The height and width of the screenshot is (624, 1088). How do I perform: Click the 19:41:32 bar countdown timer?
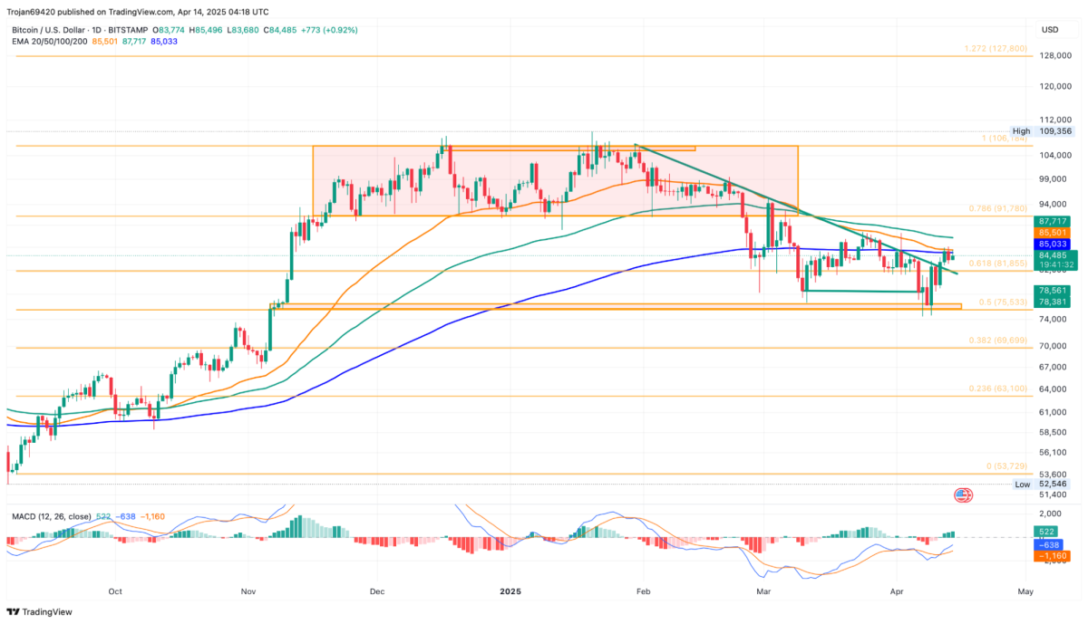1057,265
